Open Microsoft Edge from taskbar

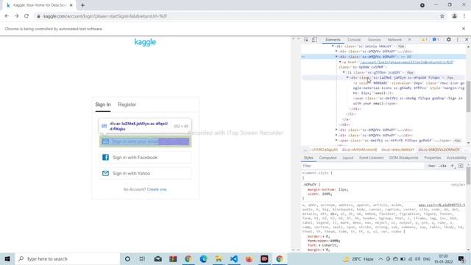(x=203, y=258)
